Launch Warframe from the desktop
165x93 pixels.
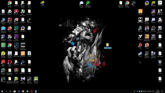click(160, 3)
